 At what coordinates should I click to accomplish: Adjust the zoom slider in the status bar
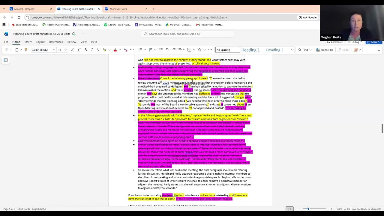(x=308, y=209)
